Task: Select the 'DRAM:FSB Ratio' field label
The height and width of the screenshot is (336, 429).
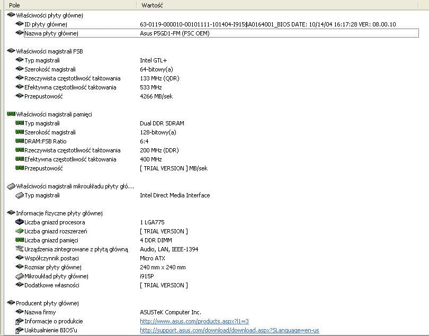Action: pos(46,141)
